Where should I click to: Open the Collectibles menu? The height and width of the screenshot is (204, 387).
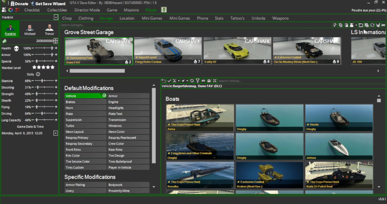tap(57, 10)
